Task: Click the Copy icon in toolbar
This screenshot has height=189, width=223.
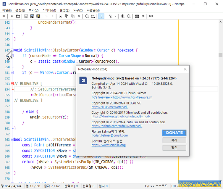Action: pos(67,16)
